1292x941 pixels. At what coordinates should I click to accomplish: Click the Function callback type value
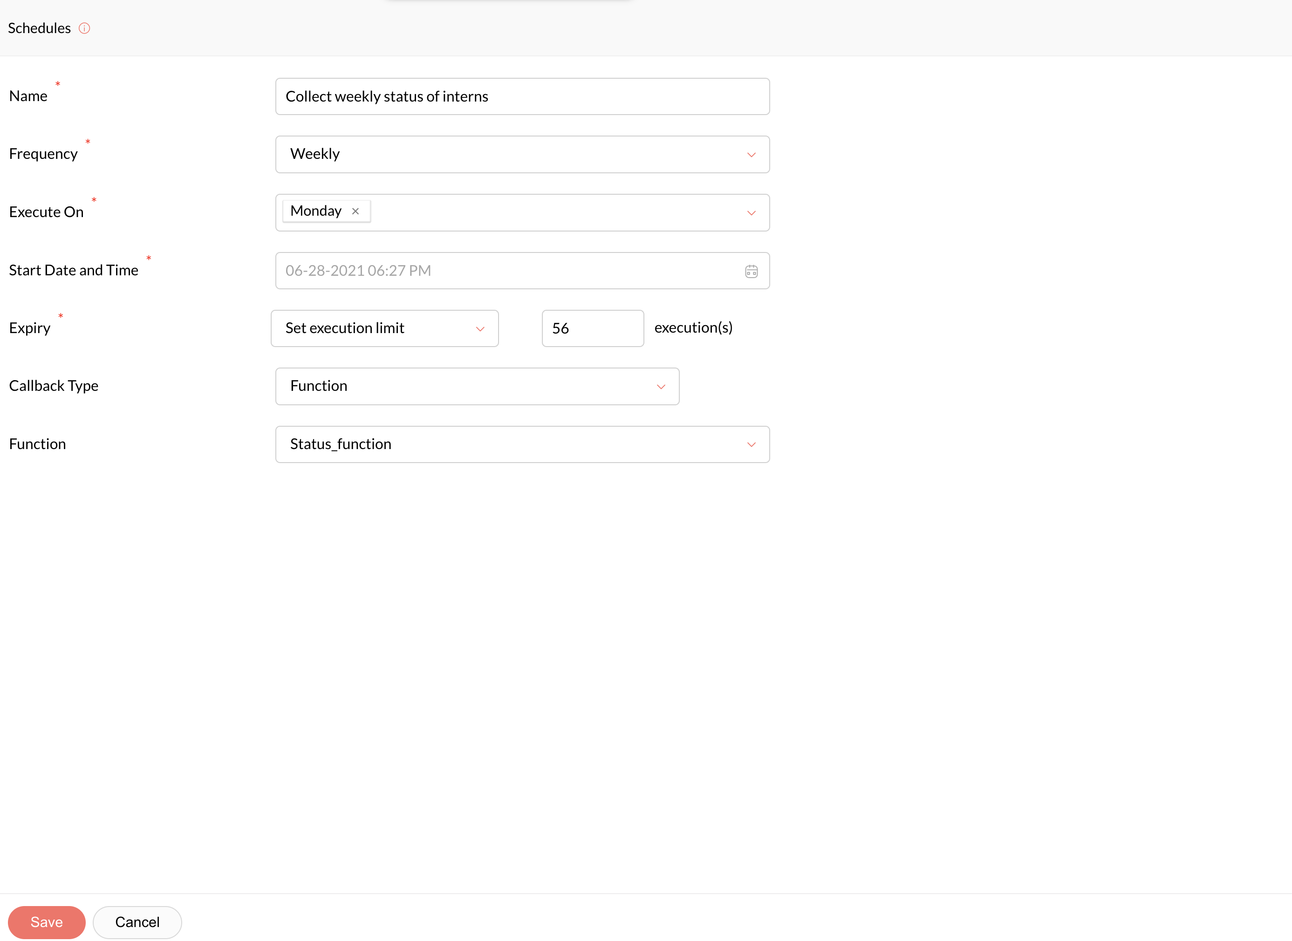point(319,386)
